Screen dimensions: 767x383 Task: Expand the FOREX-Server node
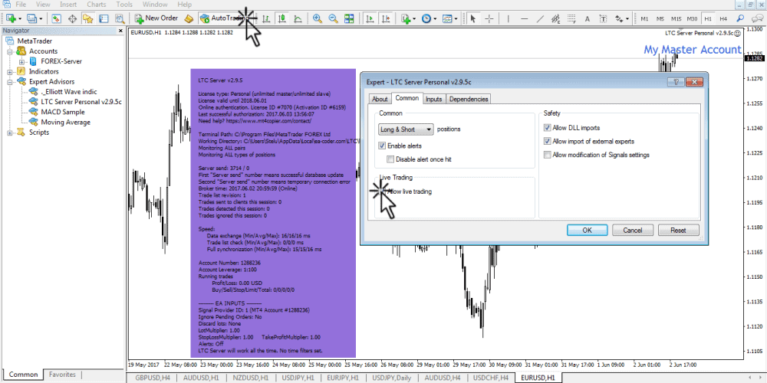point(21,61)
